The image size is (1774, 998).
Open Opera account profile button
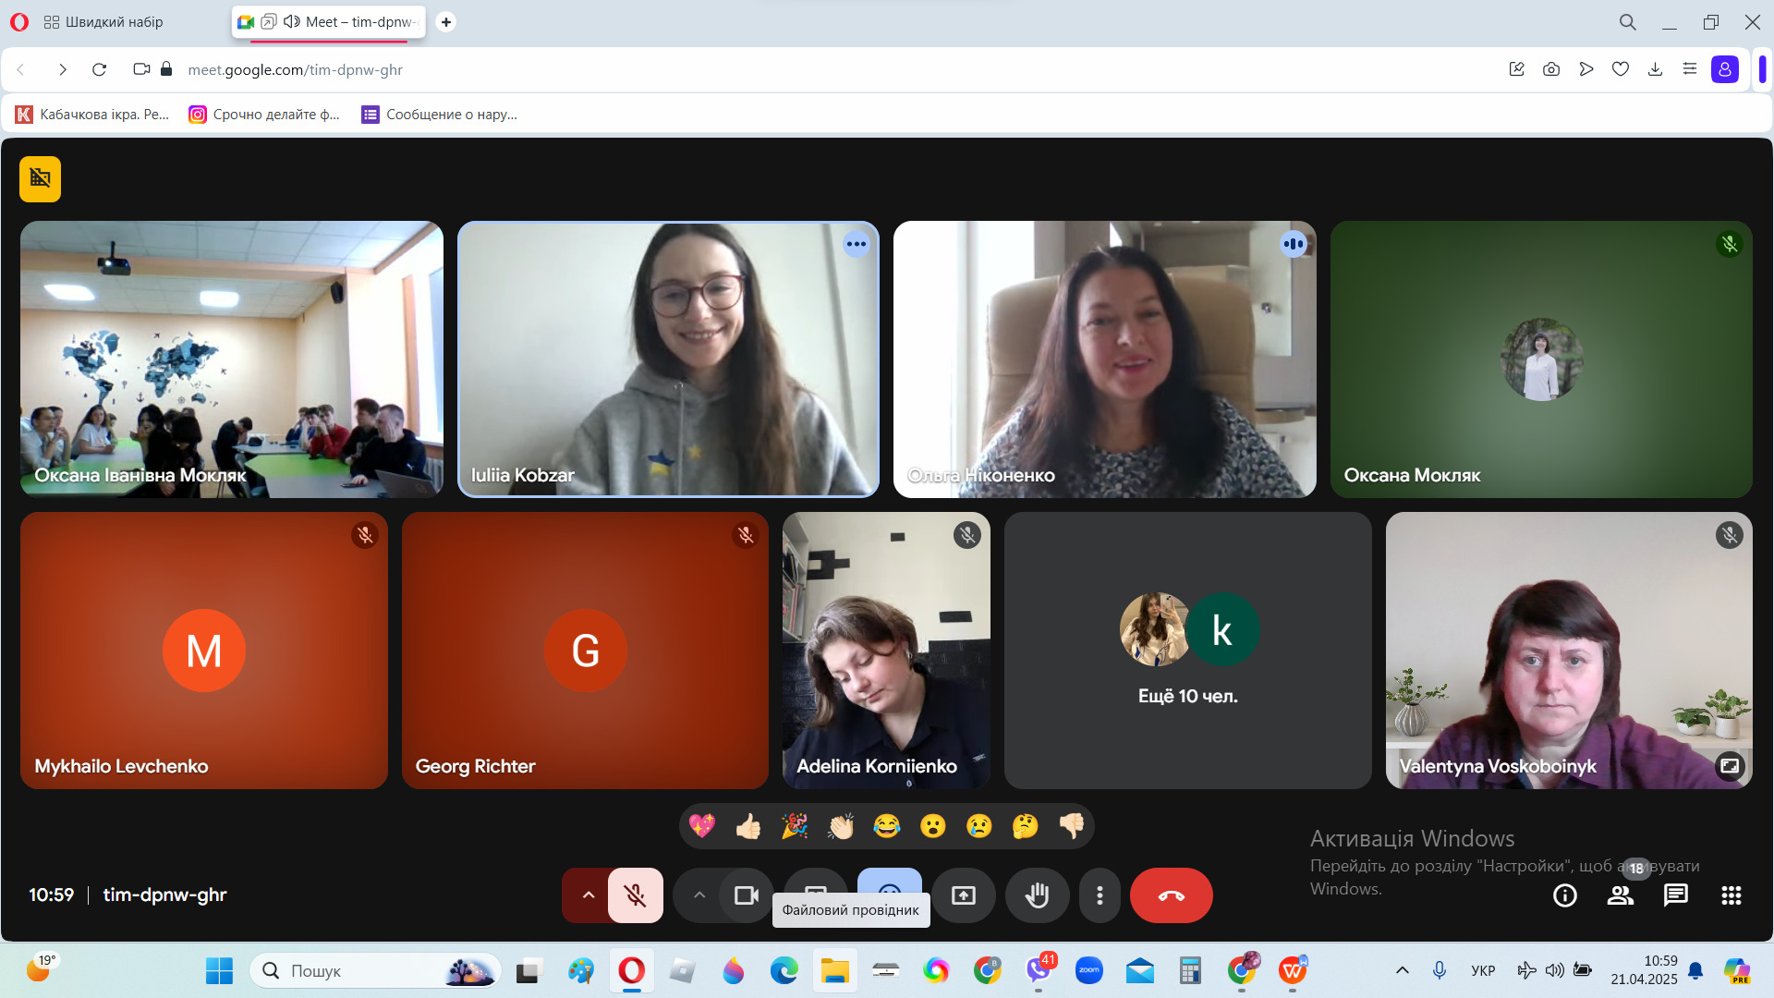1725,69
